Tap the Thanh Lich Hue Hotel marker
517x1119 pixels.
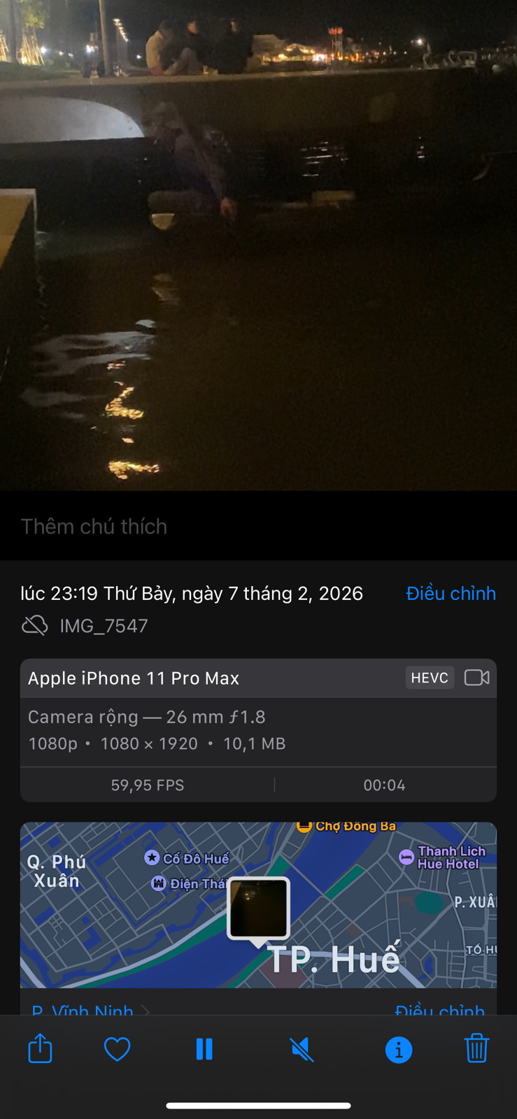tap(406, 857)
